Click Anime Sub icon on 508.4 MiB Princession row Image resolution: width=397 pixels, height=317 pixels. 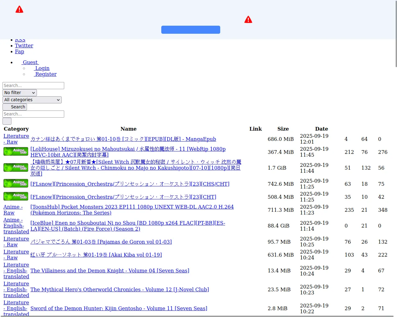coord(16,197)
